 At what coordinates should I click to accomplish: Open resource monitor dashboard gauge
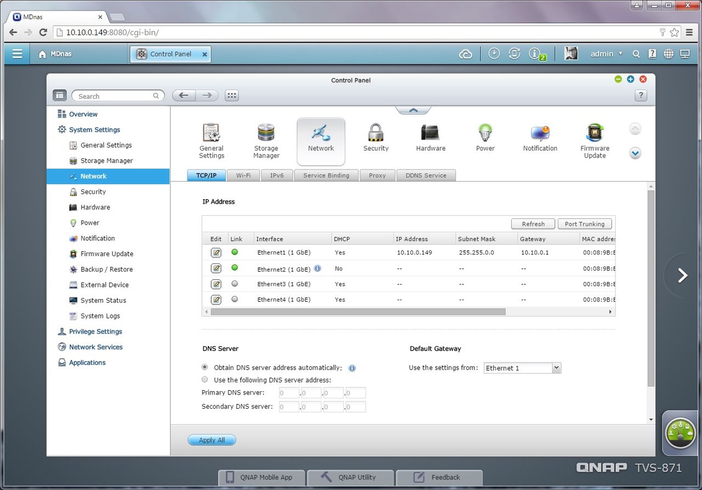pos(681,433)
